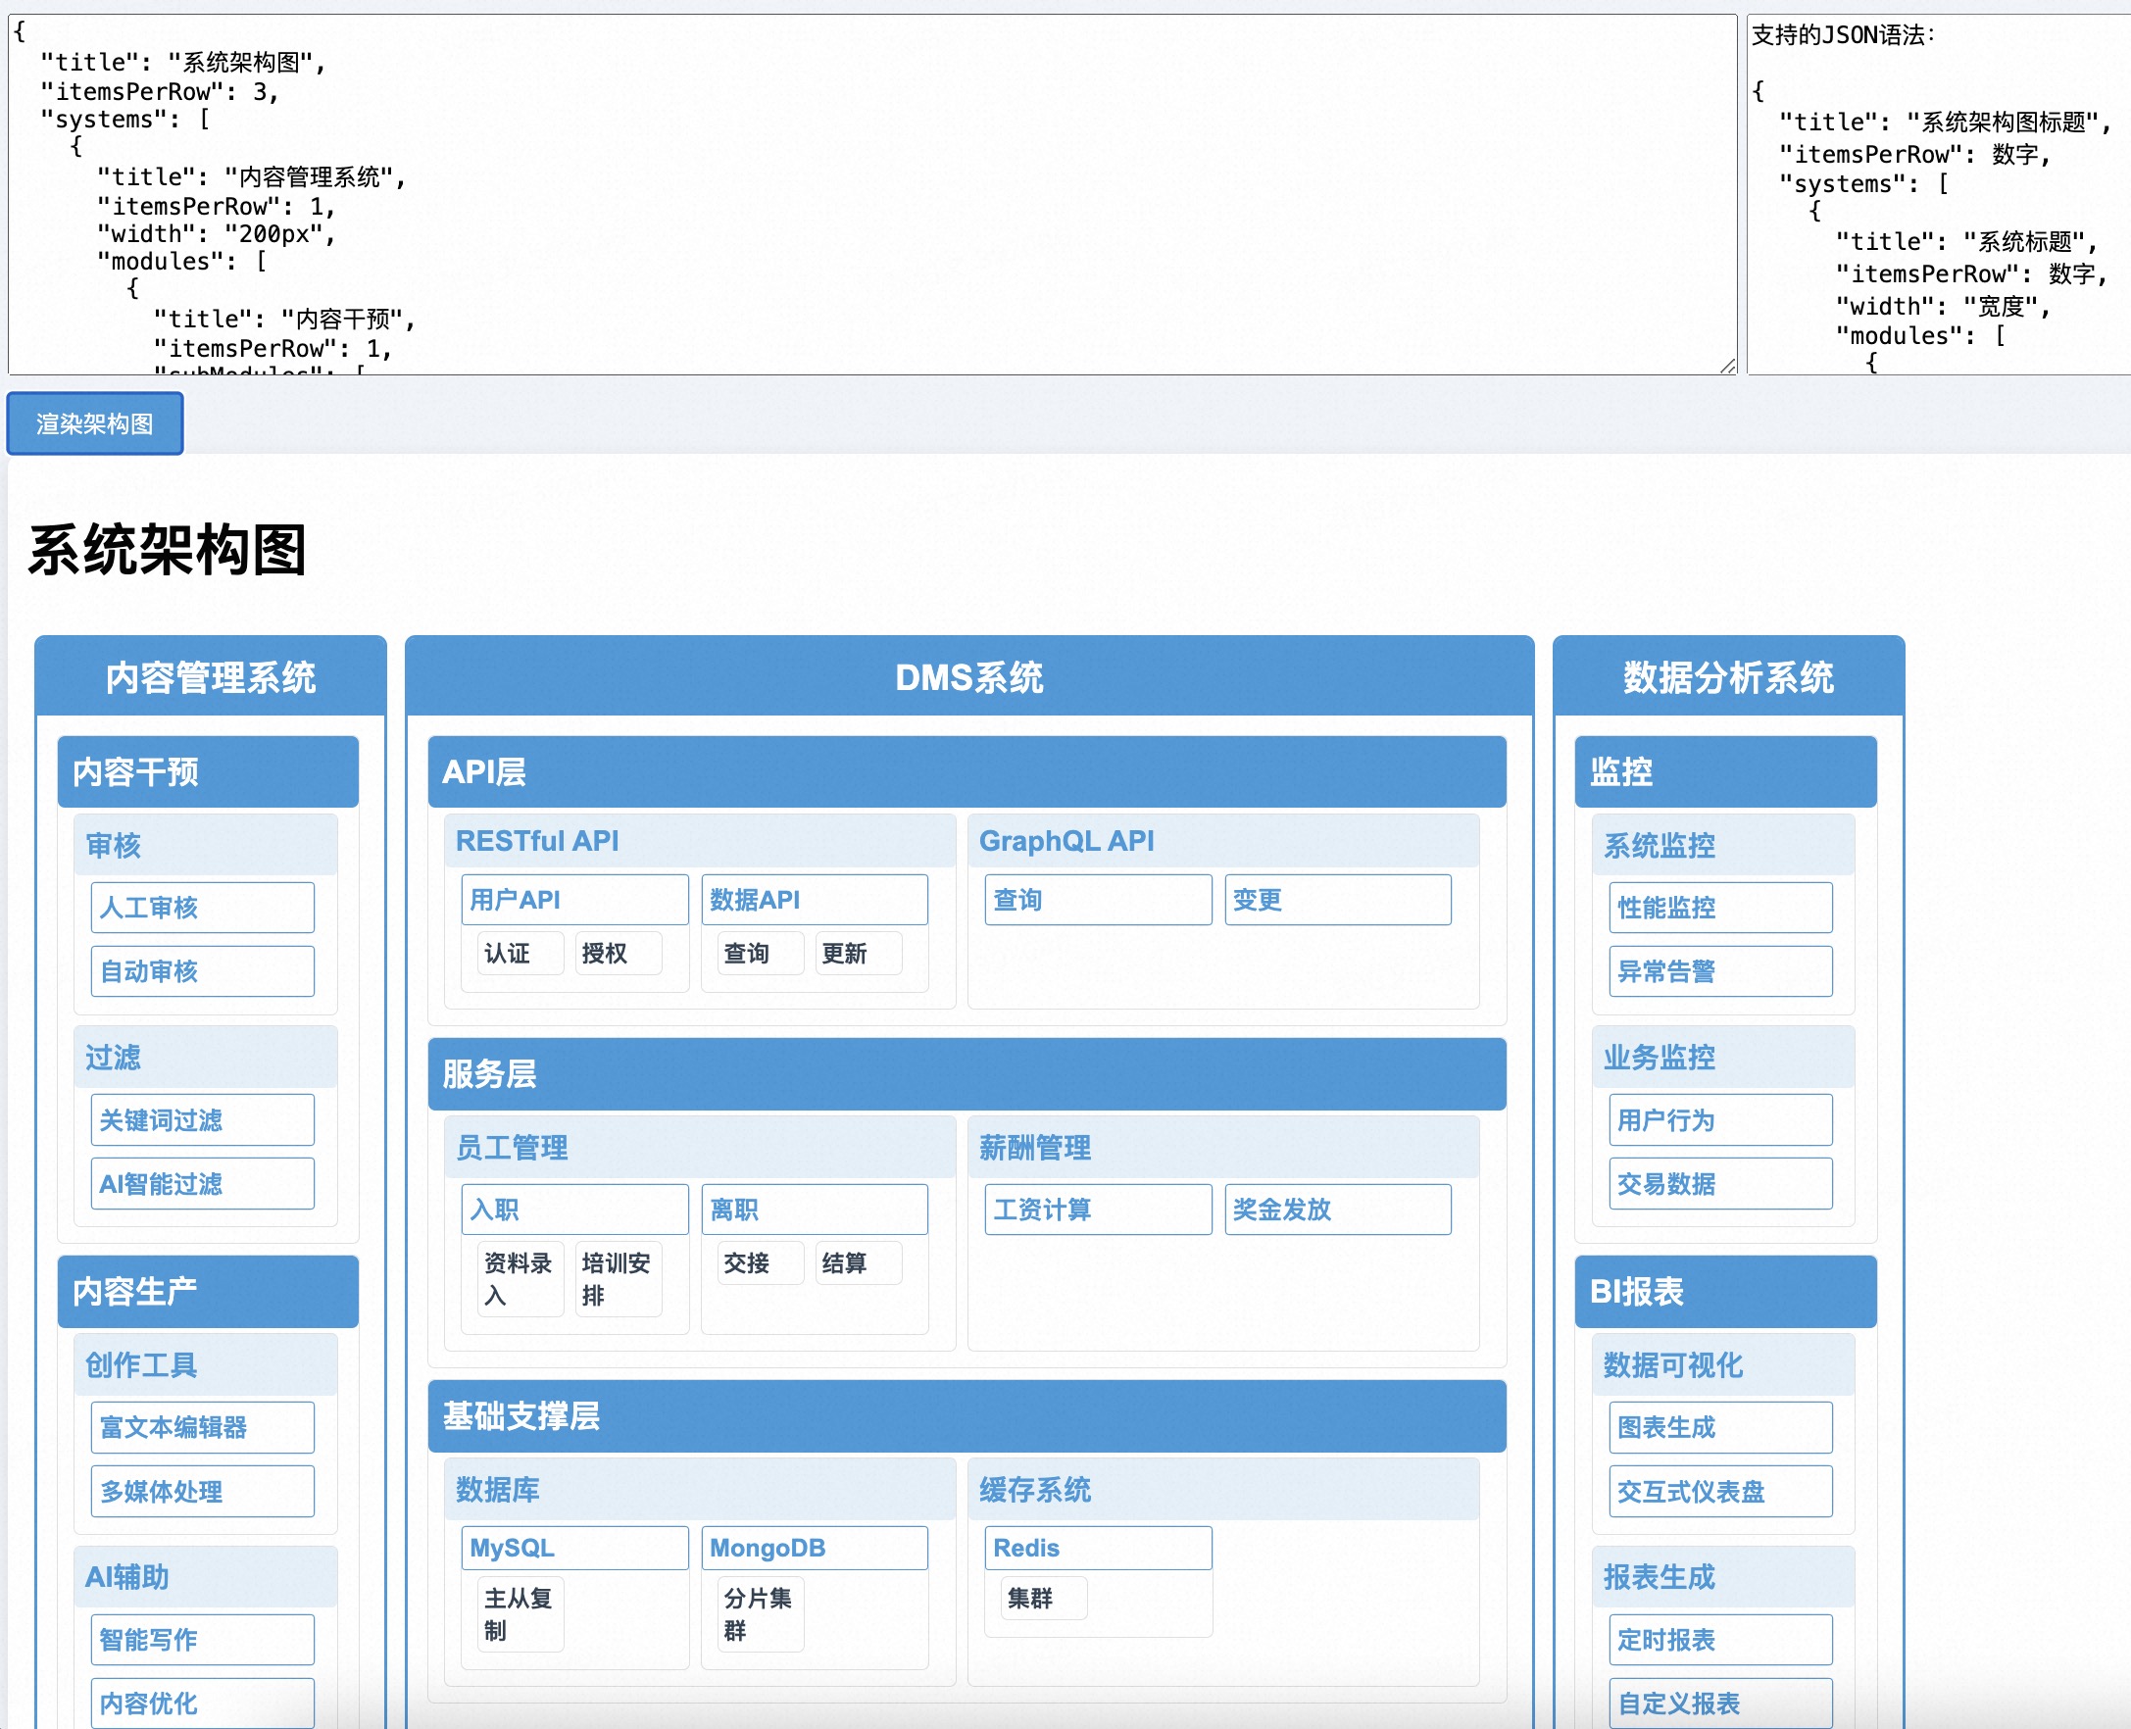The image size is (2131, 1729).
Task: Select the 交易数据 item
Action: [x=1720, y=1184]
